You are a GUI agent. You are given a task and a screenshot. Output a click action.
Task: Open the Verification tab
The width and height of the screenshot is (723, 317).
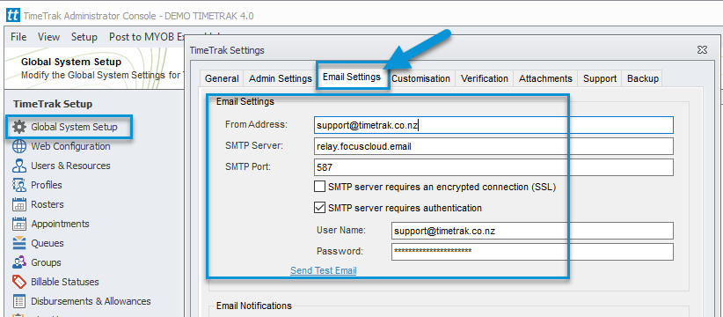(484, 78)
